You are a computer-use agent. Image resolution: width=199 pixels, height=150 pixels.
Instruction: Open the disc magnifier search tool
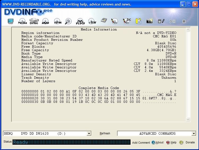point(68,21)
